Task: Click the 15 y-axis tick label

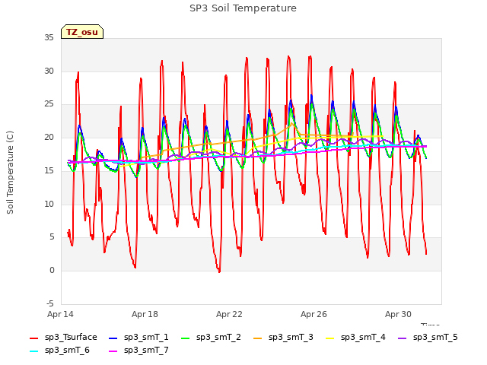Action: (49, 170)
